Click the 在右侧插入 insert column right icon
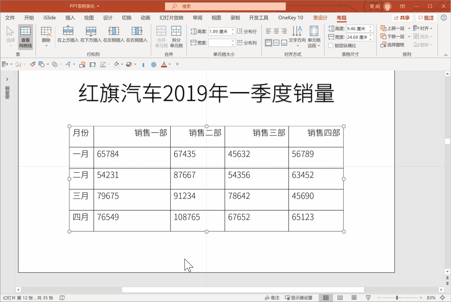Screen dimensions: 451x302 (137, 31)
